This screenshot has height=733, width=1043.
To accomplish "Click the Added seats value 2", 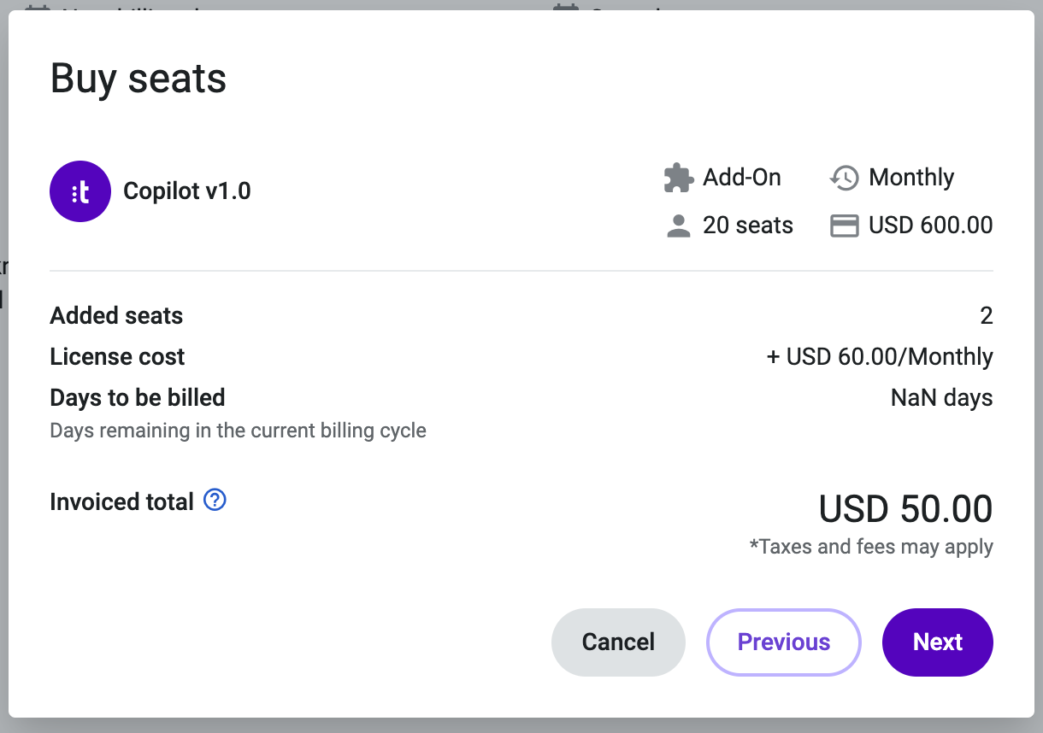I will [987, 316].
